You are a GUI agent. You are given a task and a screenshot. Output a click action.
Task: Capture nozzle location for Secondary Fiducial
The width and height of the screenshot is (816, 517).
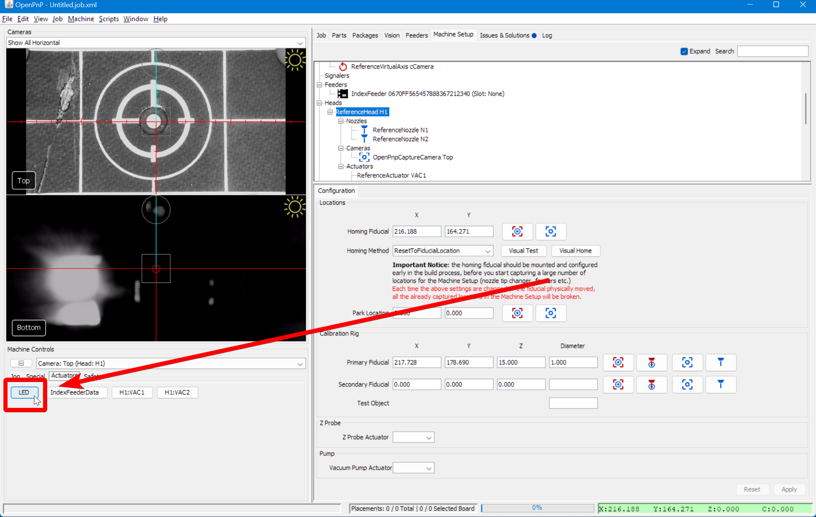pyautogui.click(x=652, y=384)
